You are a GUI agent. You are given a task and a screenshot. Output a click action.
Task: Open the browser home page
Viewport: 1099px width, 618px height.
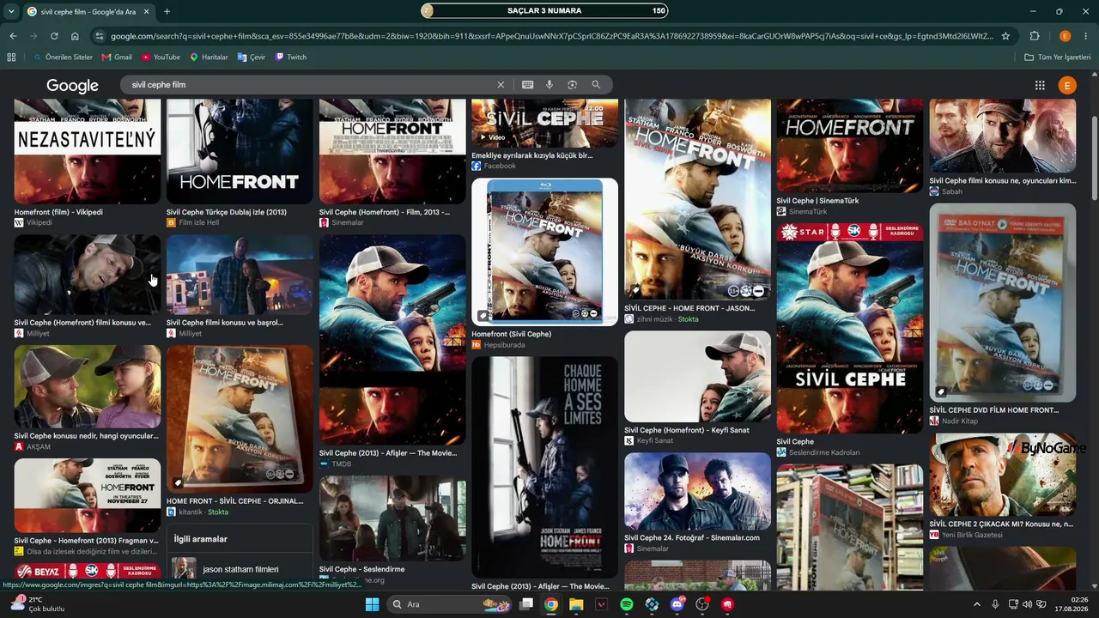(75, 36)
